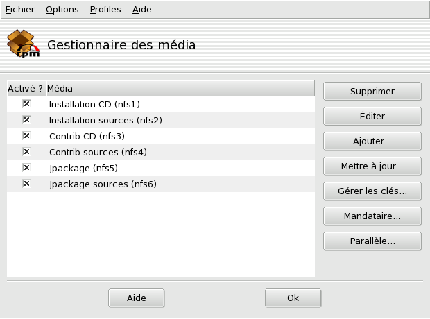Open Gérer les clés... dialog
The image size is (430, 319).
(x=372, y=191)
